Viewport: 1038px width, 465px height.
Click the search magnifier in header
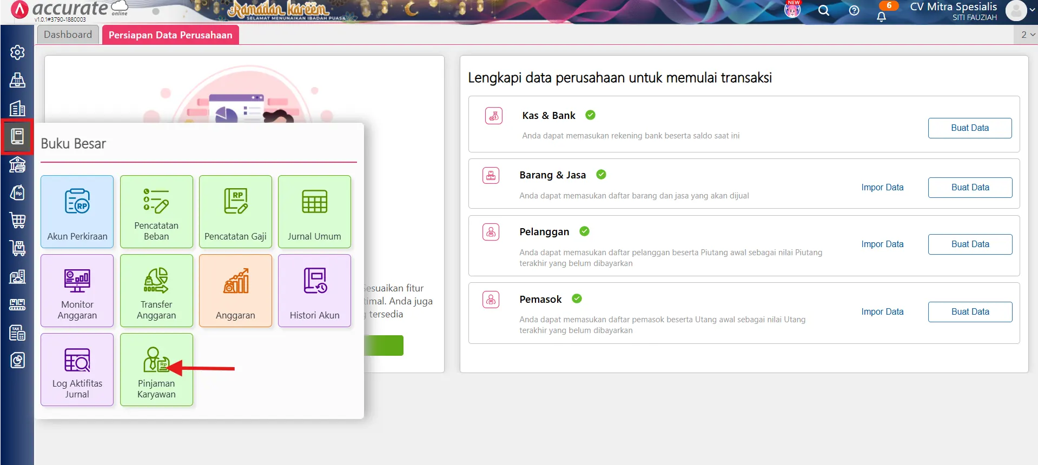tap(824, 11)
